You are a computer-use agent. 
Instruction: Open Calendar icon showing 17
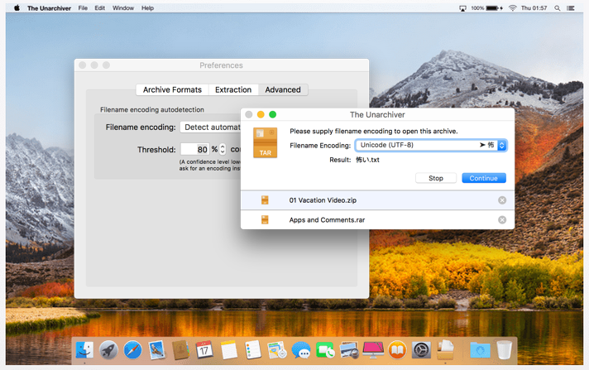[x=204, y=350]
